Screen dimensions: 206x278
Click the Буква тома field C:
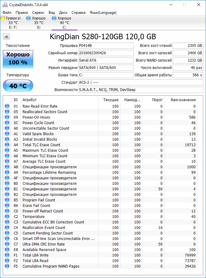click(106, 75)
